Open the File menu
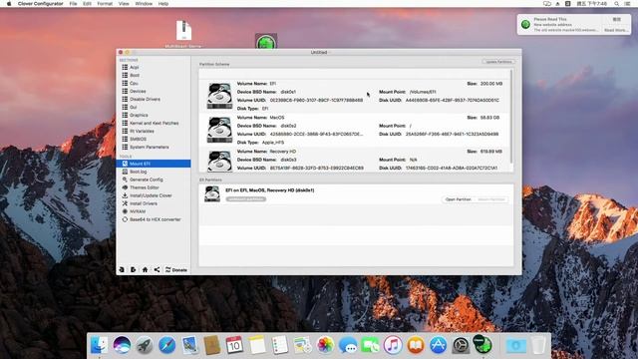Screen dimensions: 638x359 click(x=73, y=4)
